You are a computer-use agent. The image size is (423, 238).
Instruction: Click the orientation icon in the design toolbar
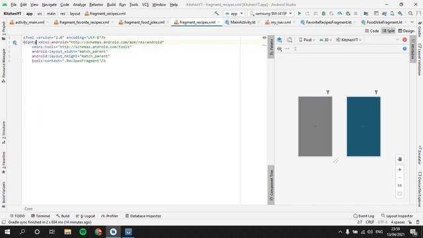289,40
